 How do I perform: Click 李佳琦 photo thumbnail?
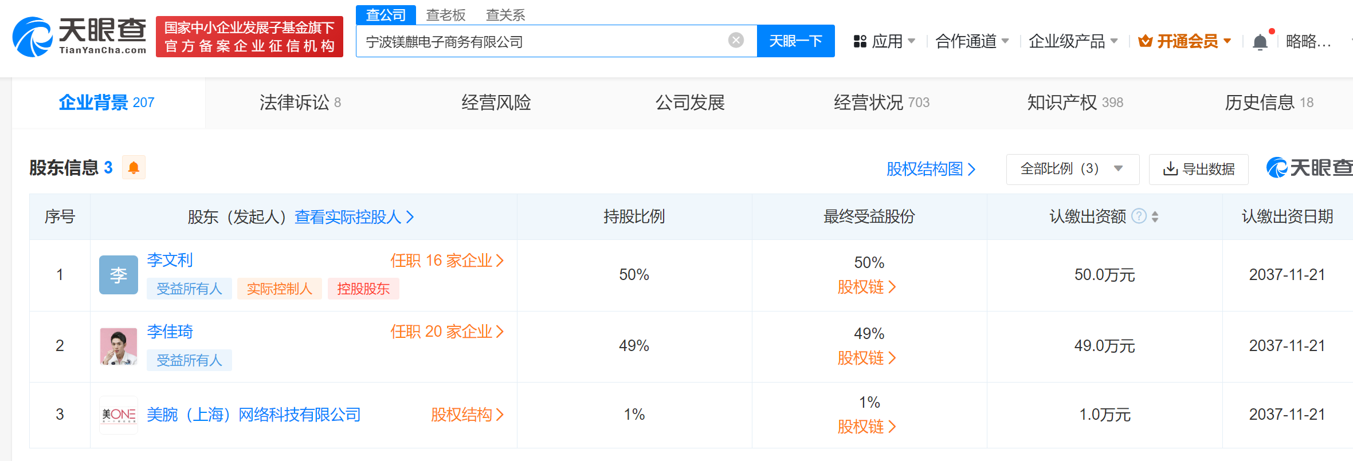click(x=119, y=346)
